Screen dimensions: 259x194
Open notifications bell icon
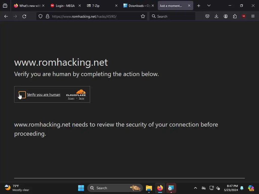[242, 188]
